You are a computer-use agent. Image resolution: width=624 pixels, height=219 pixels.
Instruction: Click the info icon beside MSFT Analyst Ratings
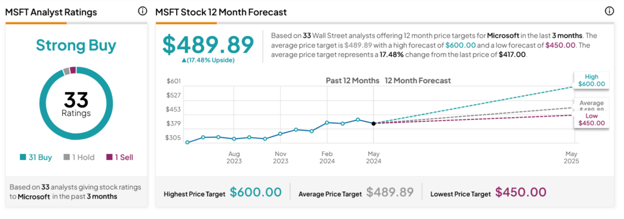142,12
